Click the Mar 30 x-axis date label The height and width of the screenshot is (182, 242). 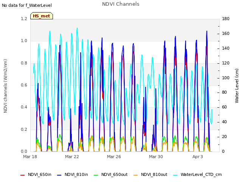click(156, 157)
